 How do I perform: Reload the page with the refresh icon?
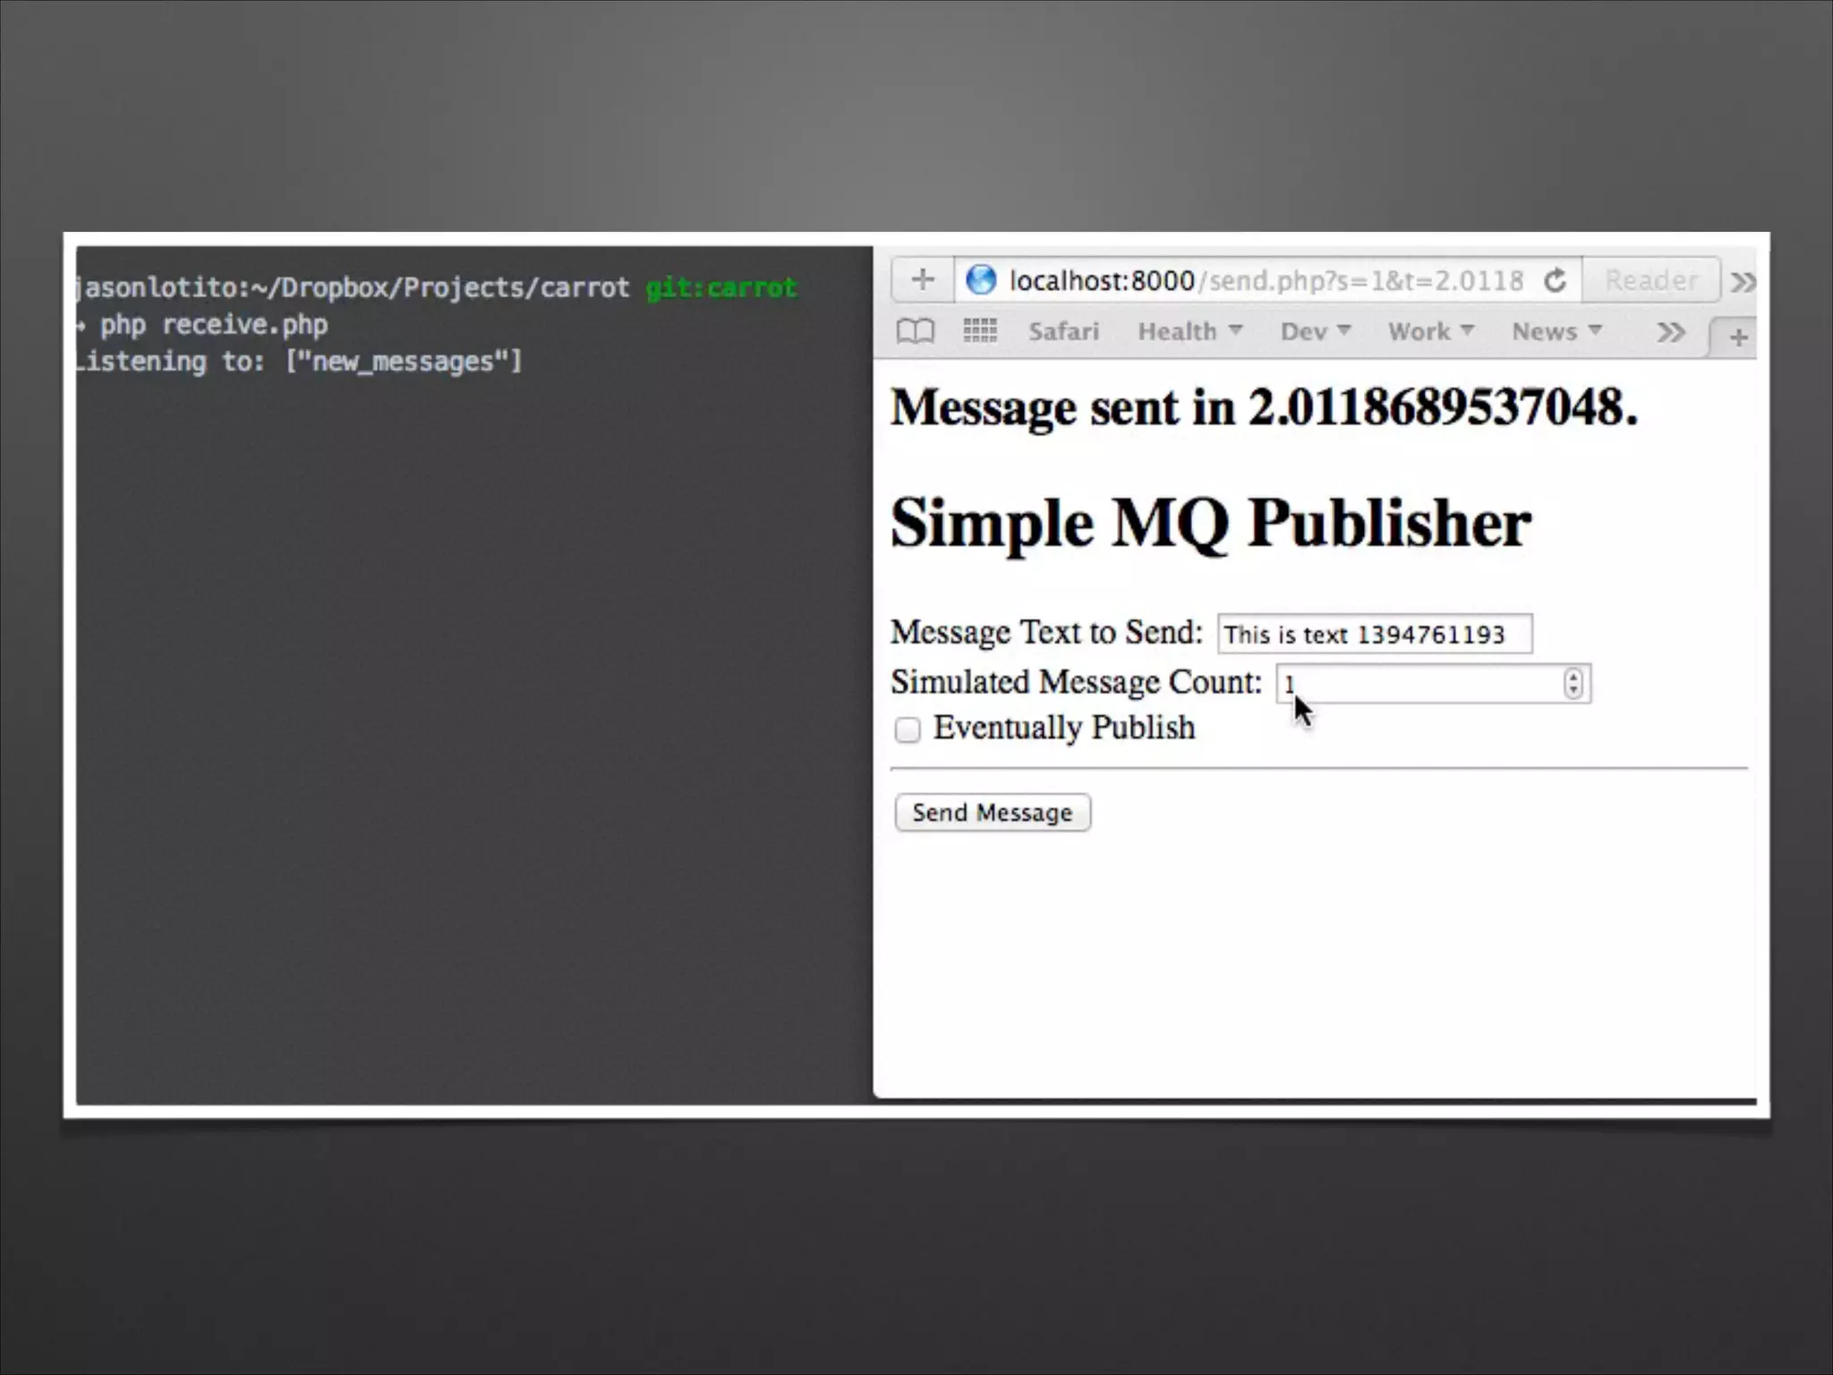[1556, 280]
